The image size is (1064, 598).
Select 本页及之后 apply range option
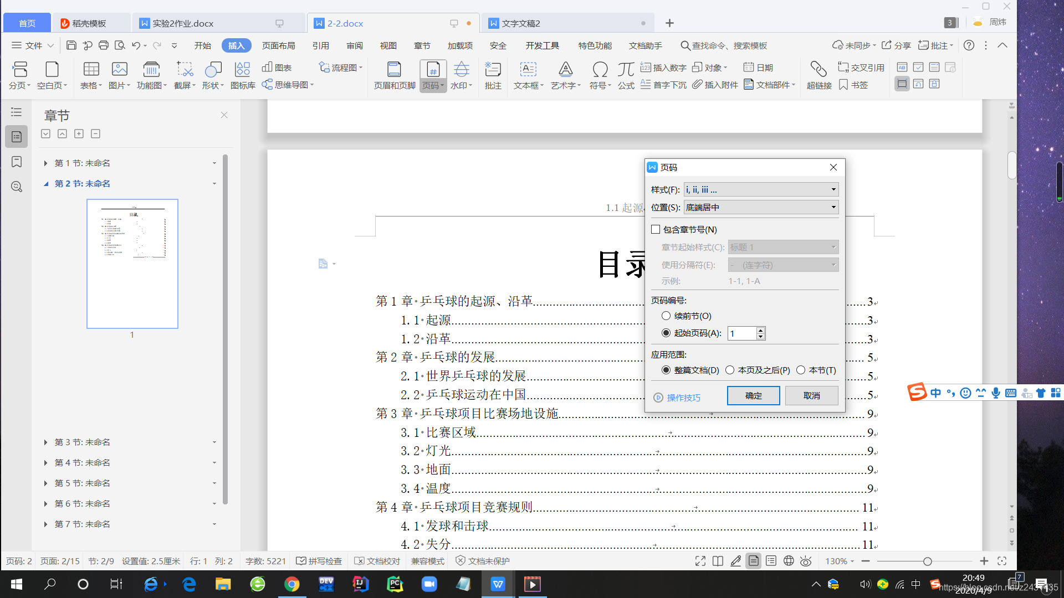730,370
